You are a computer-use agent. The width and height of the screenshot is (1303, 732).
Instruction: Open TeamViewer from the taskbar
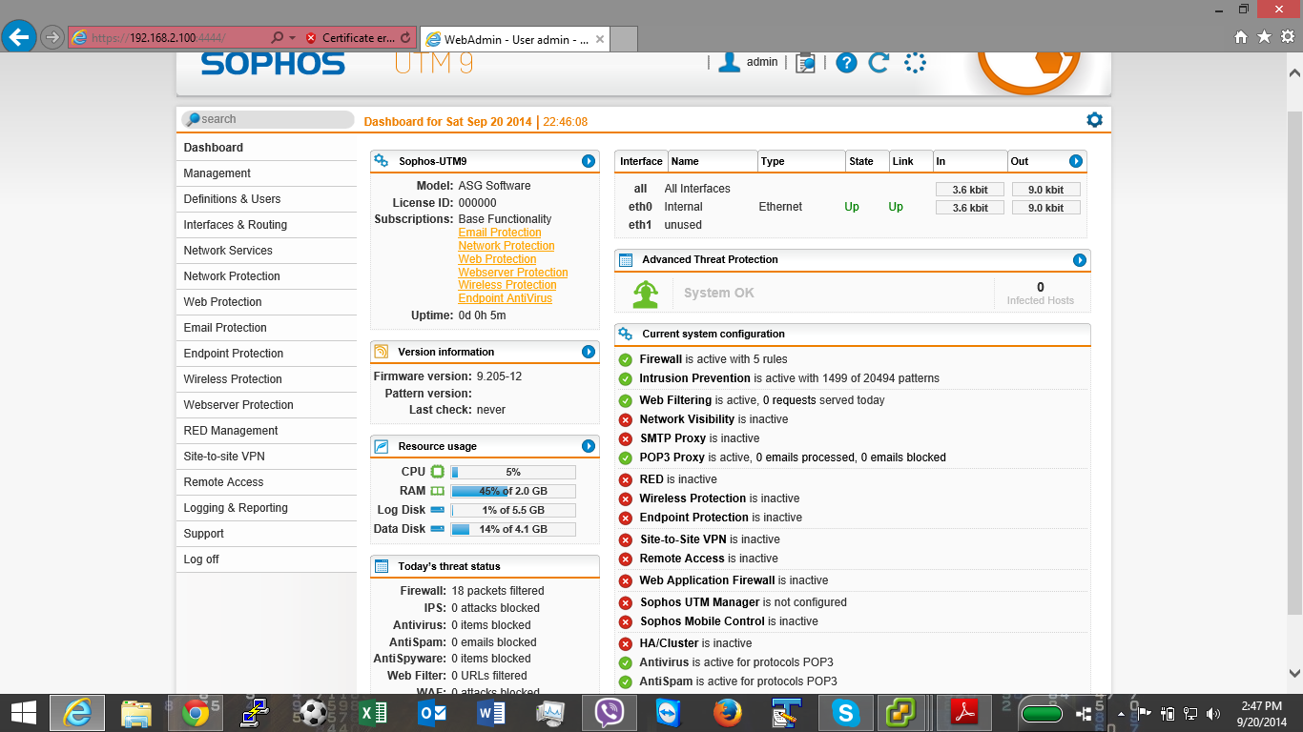pyautogui.click(x=669, y=713)
